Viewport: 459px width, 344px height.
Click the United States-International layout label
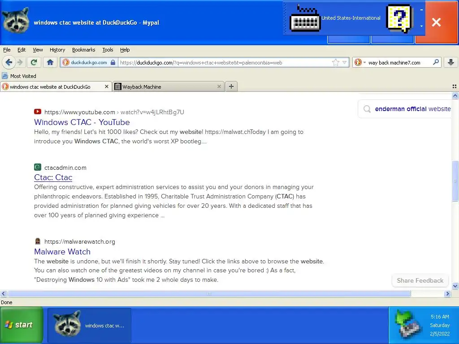coord(351,18)
